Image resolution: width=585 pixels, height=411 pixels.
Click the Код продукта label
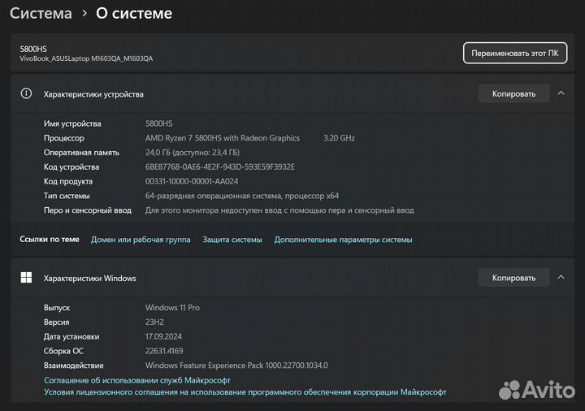[x=68, y=181]
